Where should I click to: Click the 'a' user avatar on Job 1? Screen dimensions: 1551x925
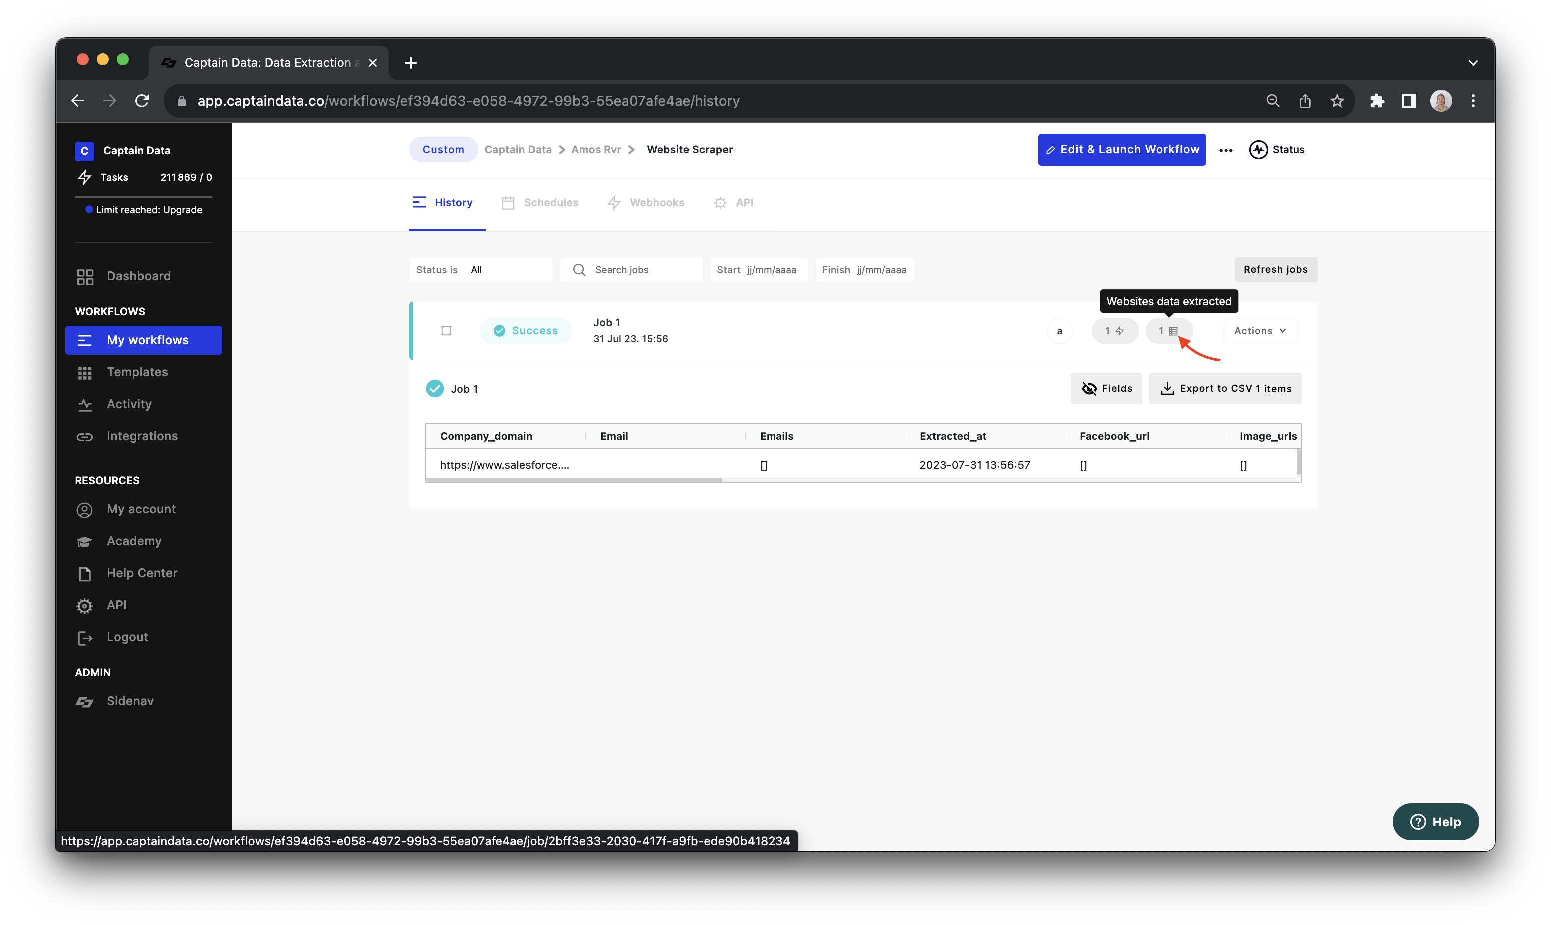1060,331
